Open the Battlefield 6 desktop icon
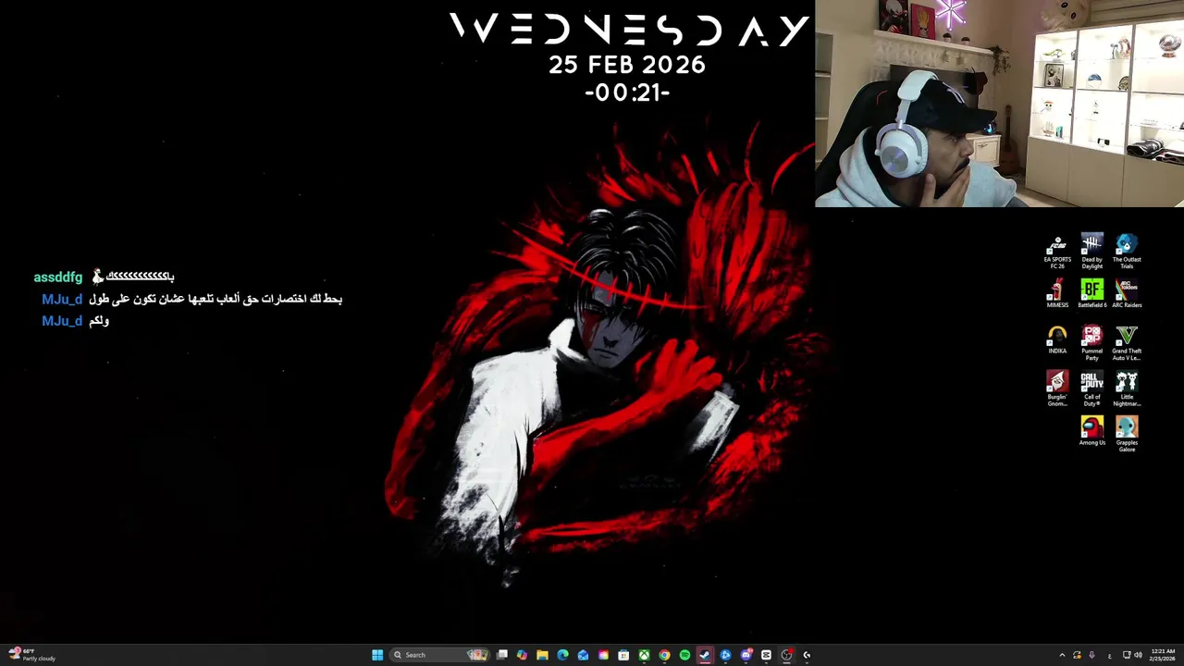This screenshot has height=666, width=1184. point(1092,294)
